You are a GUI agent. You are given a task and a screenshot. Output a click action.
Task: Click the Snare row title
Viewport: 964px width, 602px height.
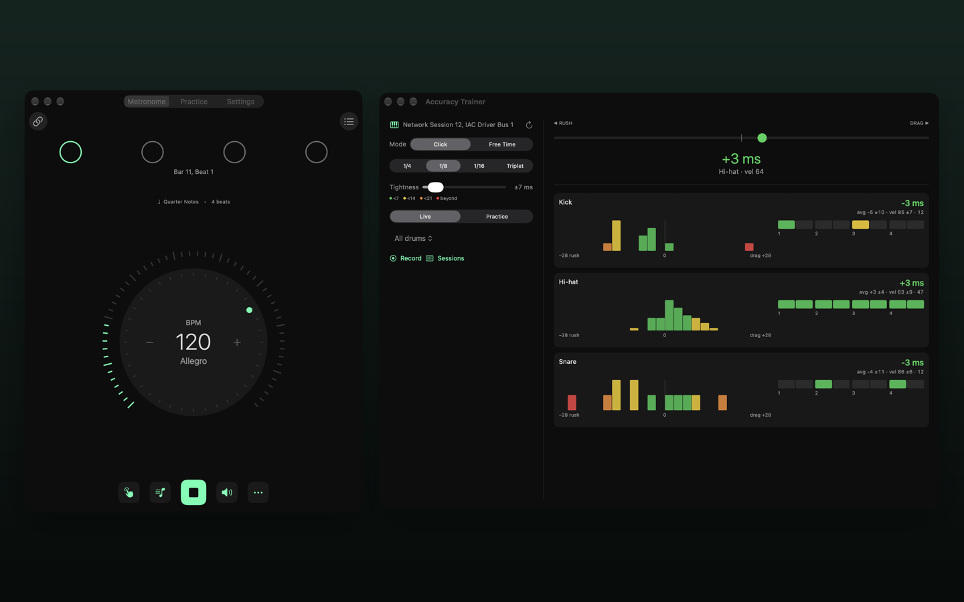[x=568, y=362]
